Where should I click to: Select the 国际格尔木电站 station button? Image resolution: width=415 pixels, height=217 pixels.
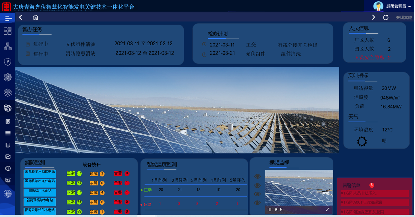[x=40, y=192]
